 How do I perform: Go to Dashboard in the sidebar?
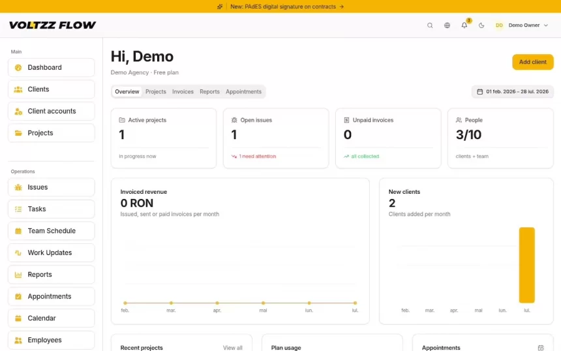tap(51, 68)
